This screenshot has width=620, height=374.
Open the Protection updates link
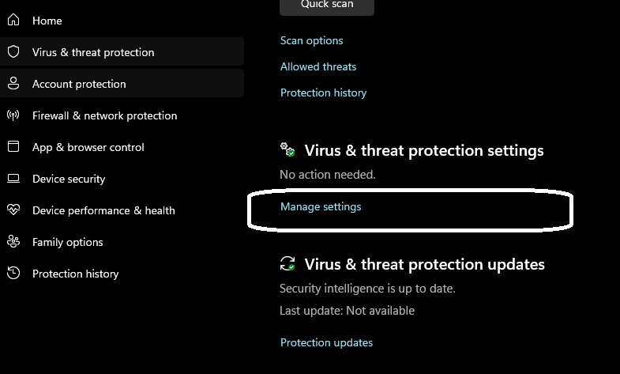pyautogui.click(x=326, y=342)
